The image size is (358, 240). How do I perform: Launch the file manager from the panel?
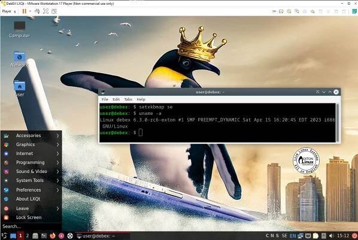(x=35, y=236)
